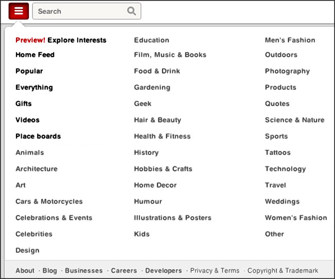Open the Architecture category
The image size is (335, 279).
[37, 169]
